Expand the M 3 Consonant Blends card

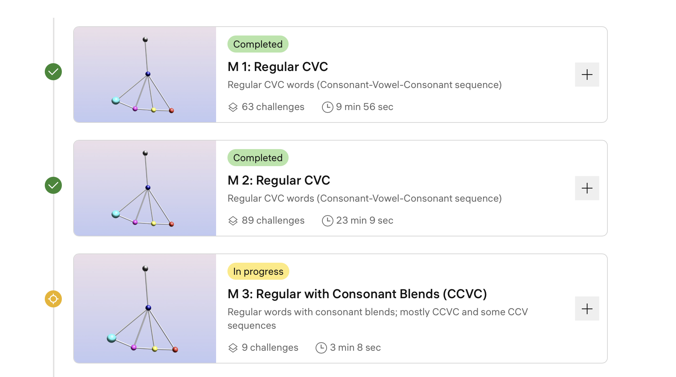[587, 308]
